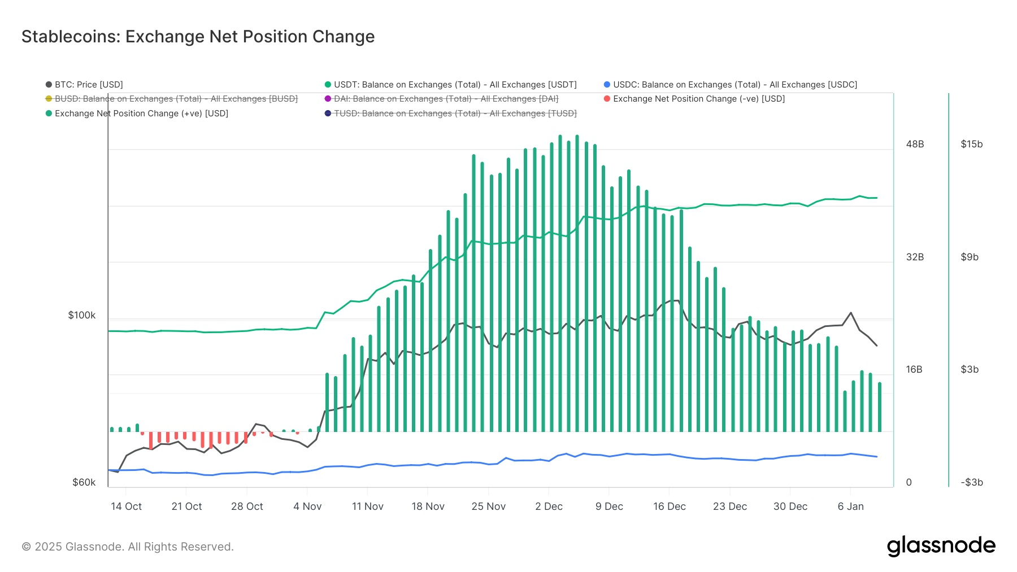Click the '$60k' price axis label
1017x572 pixels.
(84, 482)
